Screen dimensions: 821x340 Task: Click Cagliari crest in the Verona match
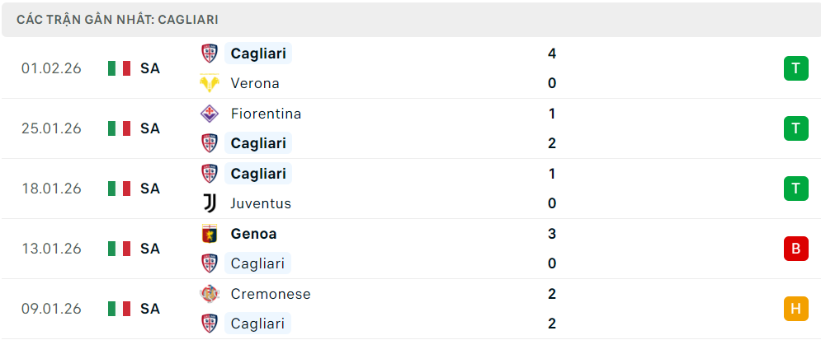210,54
